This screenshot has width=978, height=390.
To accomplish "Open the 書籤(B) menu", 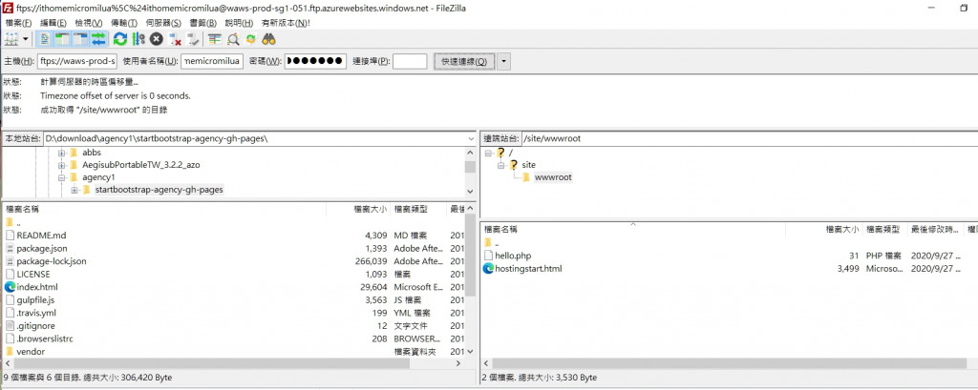I will point(202,23).
